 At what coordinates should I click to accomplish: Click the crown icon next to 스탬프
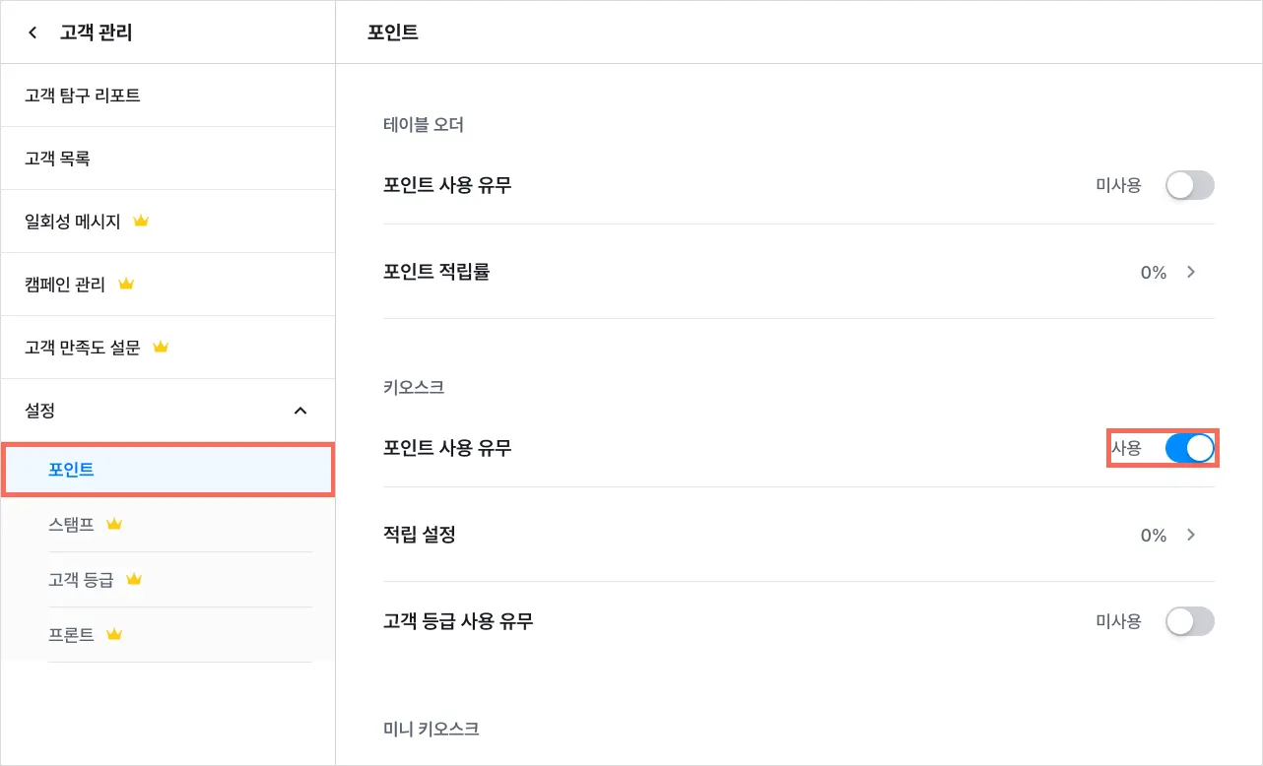point(114,525)
